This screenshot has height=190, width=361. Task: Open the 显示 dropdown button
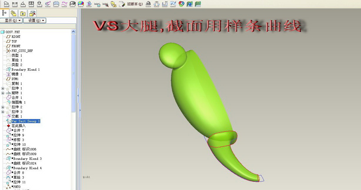point(11,21)
